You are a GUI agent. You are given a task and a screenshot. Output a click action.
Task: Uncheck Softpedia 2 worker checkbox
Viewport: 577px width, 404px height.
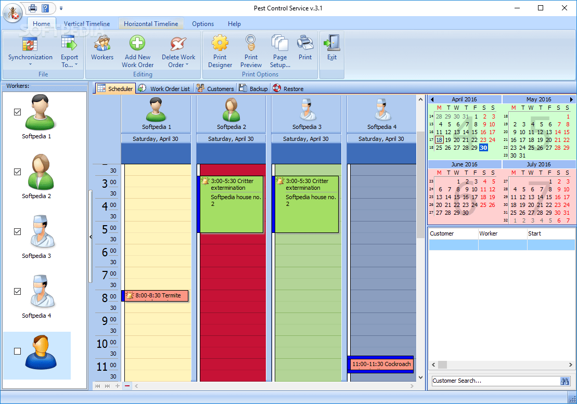17,172
